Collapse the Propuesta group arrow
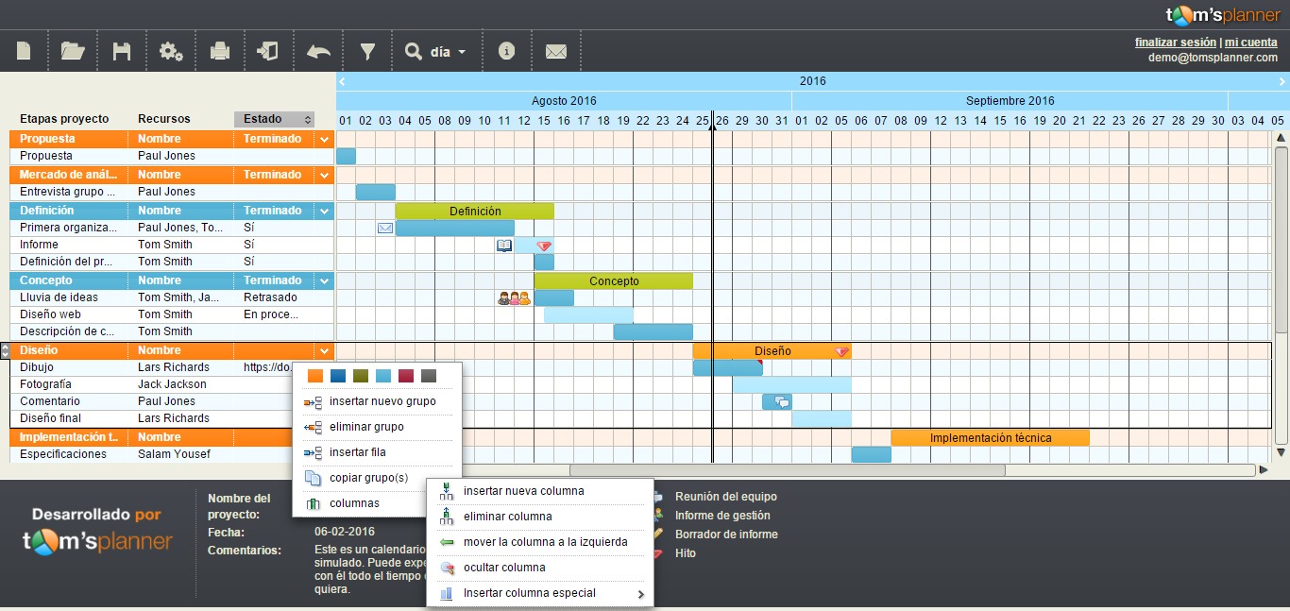The image size is (1290, 611). pos(325,139)
